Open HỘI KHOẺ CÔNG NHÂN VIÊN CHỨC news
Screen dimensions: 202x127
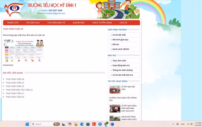tap(129, 118)
